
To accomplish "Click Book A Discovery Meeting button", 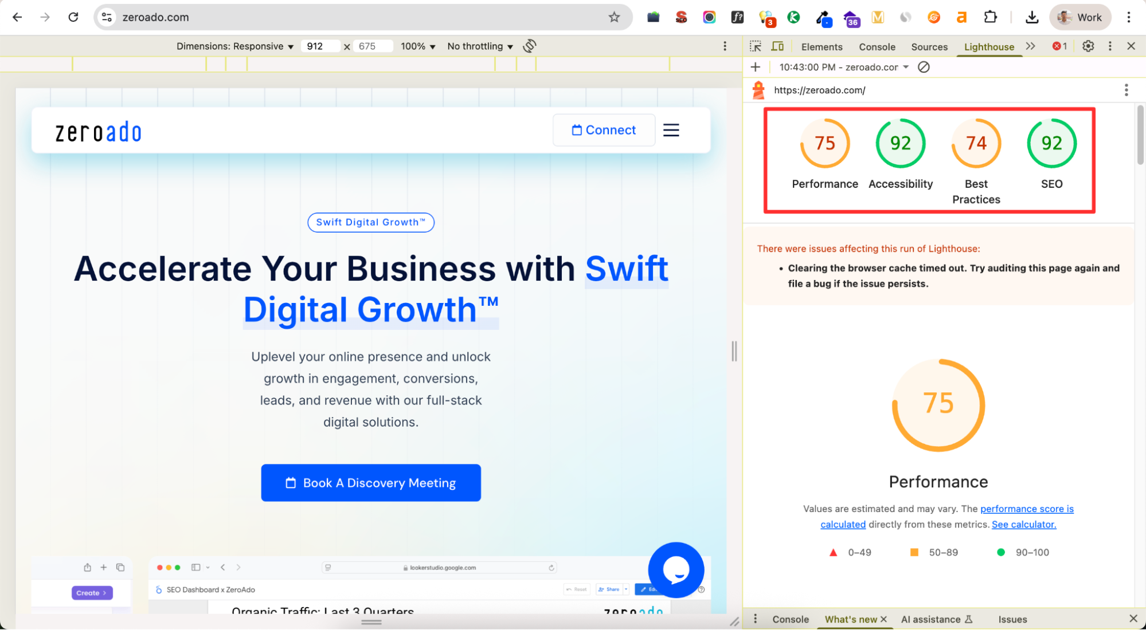I will tap(371, 483).
